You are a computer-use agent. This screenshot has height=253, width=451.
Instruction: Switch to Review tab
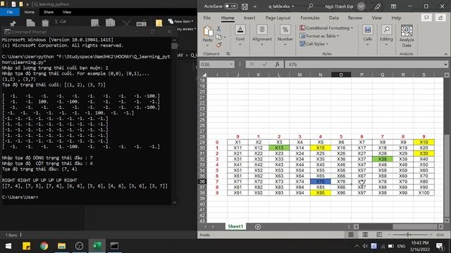pyautogui.click(x=355, y=18)
